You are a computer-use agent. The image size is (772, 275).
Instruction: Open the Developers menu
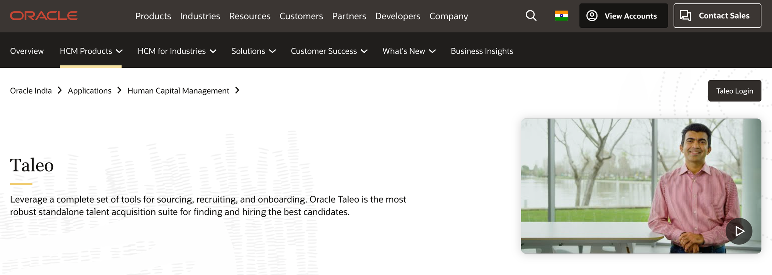point(398,16)
